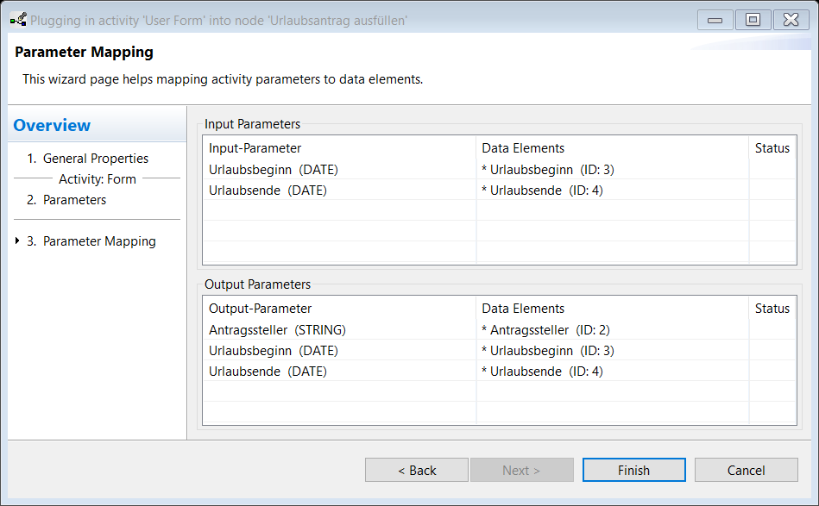The width and height of the screenshot is (819, 506).
Task: Minimize the wizard window
Action: point(715,20)
